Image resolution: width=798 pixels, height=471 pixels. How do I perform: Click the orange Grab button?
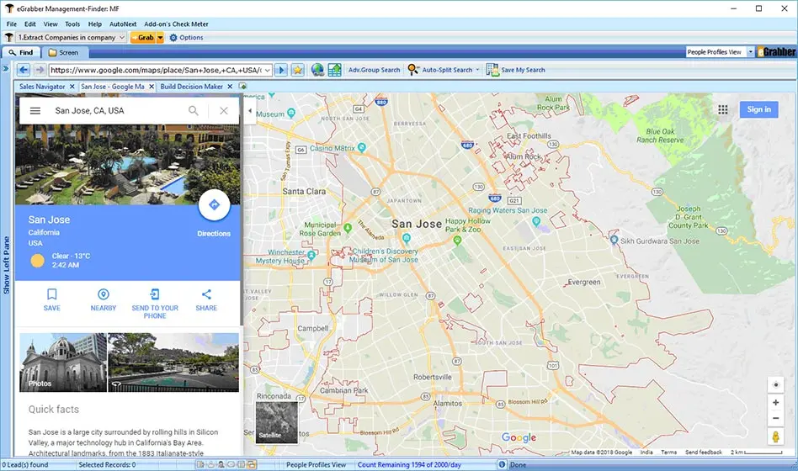(143, 38)
